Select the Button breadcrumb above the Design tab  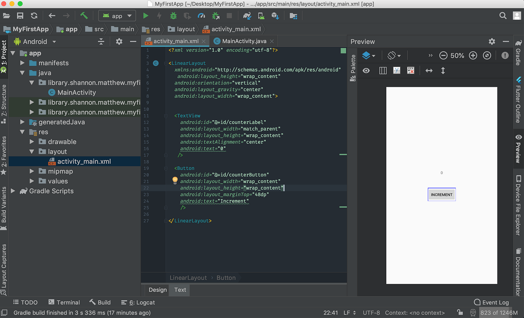tap(226, 278)
